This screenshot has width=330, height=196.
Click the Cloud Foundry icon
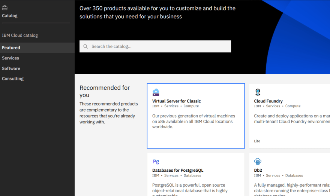coord(258,92)
